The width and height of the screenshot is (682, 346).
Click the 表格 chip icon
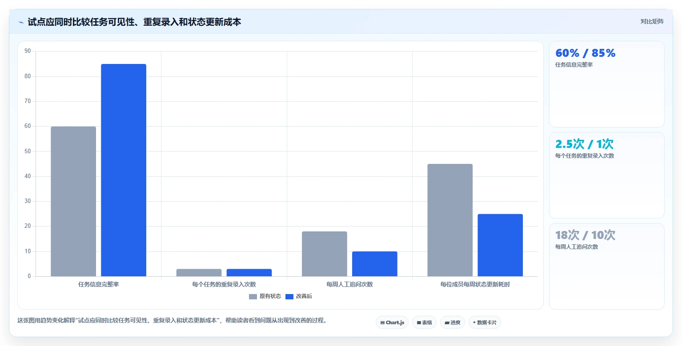click(x=419, y=323)
